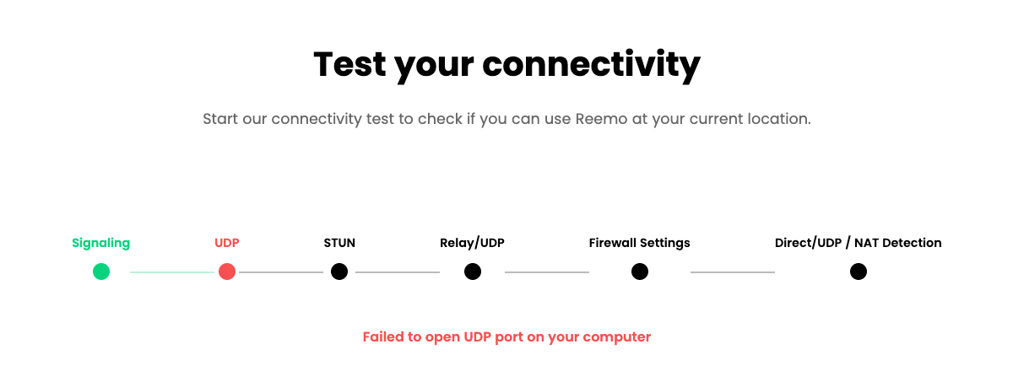Image resolution: width=1013 pixels, height=371 pixels.
Task: Click the "Start our connectivity test" description text
Action: [x=506, y=119]
